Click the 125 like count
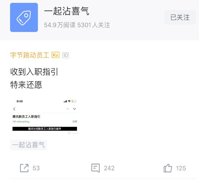199x184 pixels. pos(181,168)
